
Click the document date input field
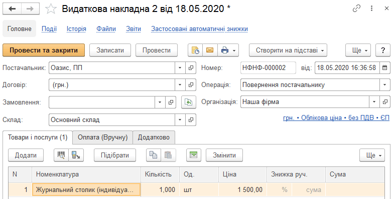click(347, 67)
